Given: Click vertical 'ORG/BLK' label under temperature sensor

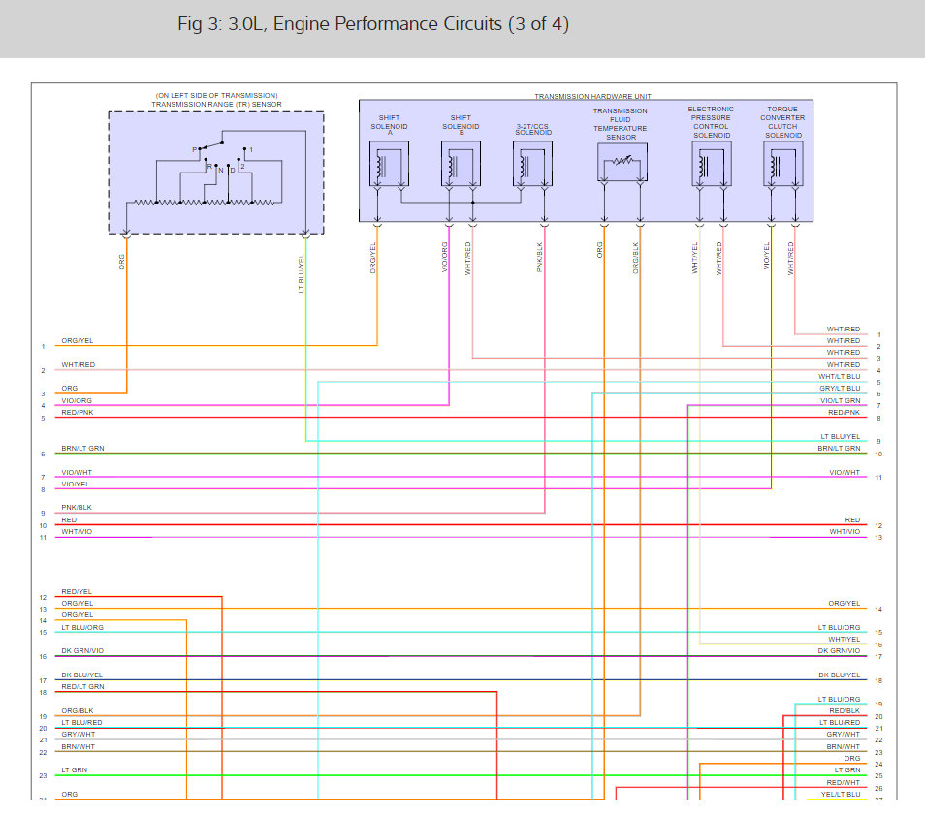Looking at the screenshot, I should tap(636, 258).
